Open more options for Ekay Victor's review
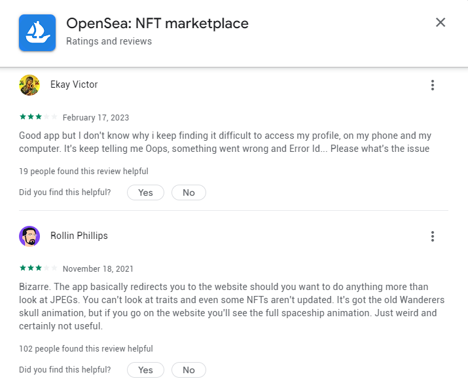Viewport: 468px width, 383px height. click(433, 85)
